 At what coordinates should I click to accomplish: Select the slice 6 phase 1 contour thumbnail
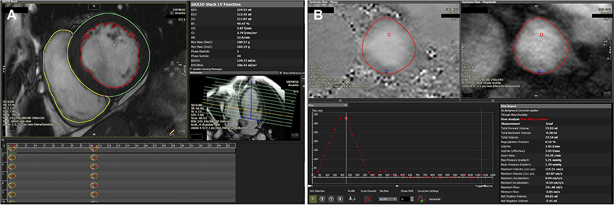click(x=12, y=166)
